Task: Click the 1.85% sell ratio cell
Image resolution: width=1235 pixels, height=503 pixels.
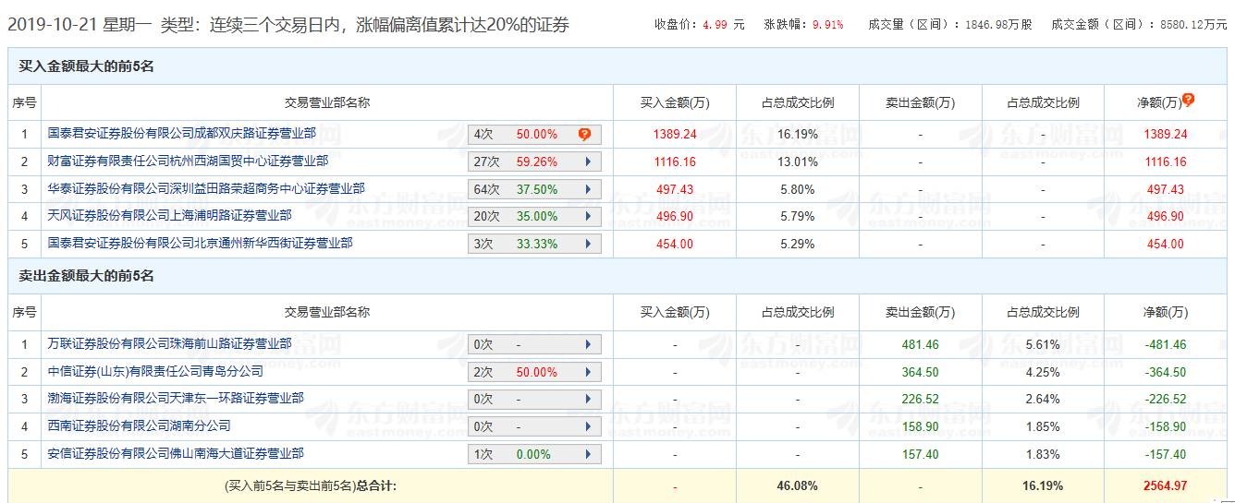Action: 1043,426
